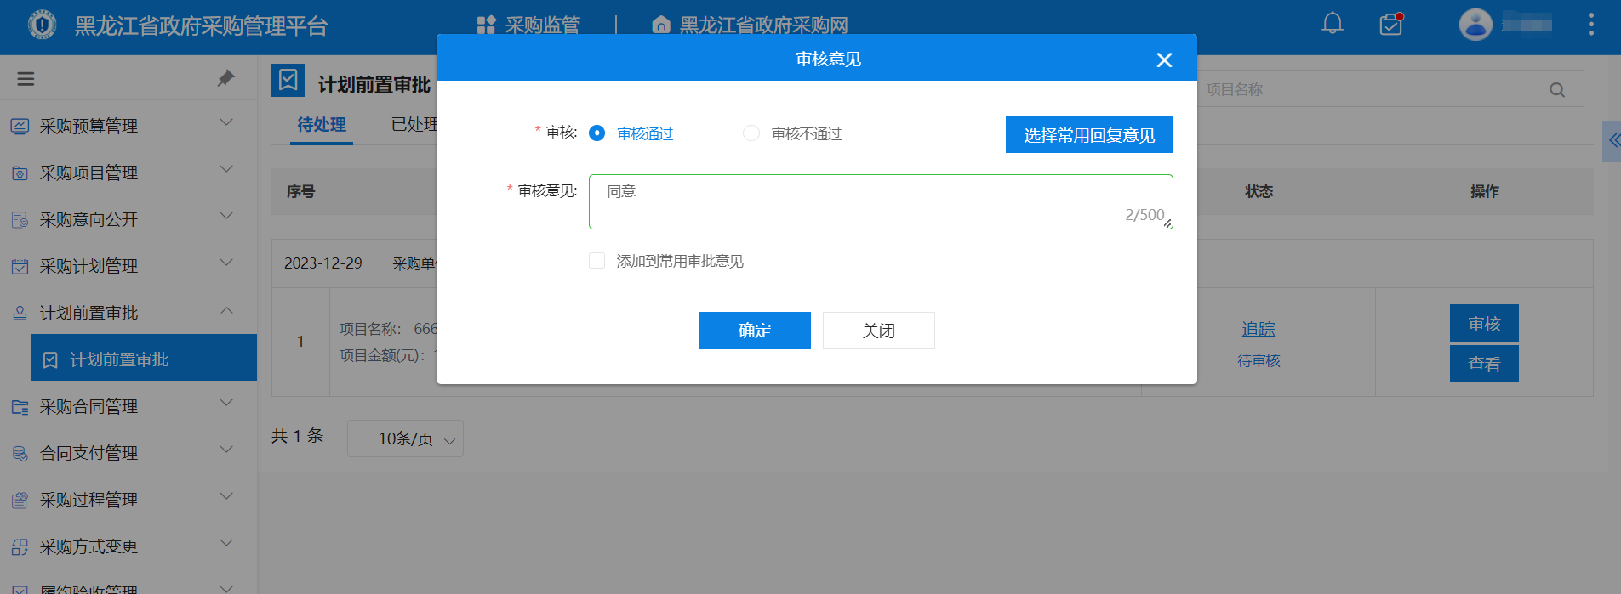The height and width of the screenshot is (594, 1621).
Task: Click the 2/500 character counter
Action: [1144, 215]
